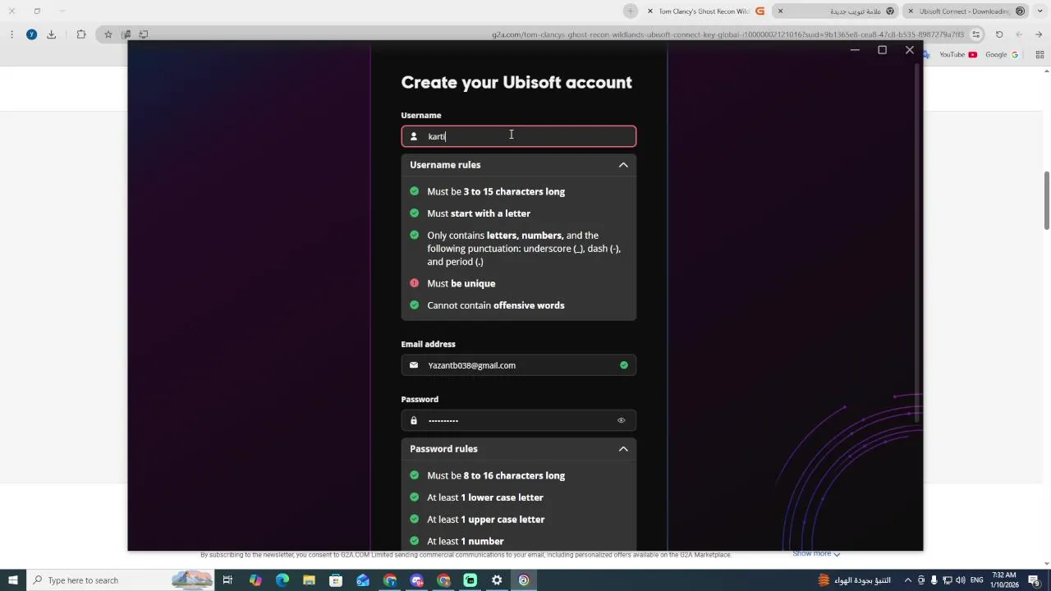Click the Username input field
The image size is (1051, 591).
pos(518,136)
